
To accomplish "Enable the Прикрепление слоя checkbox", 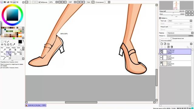I will tap(171, 38).
